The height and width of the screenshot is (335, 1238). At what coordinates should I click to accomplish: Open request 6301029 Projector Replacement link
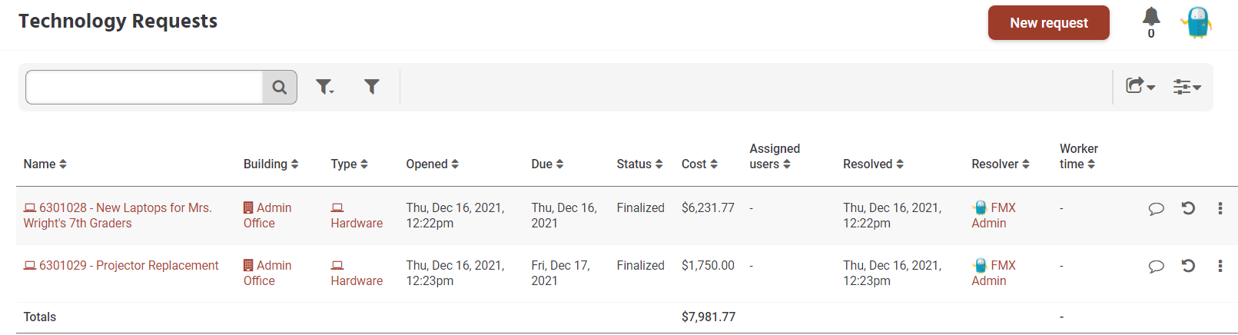[x=128, y=265]
